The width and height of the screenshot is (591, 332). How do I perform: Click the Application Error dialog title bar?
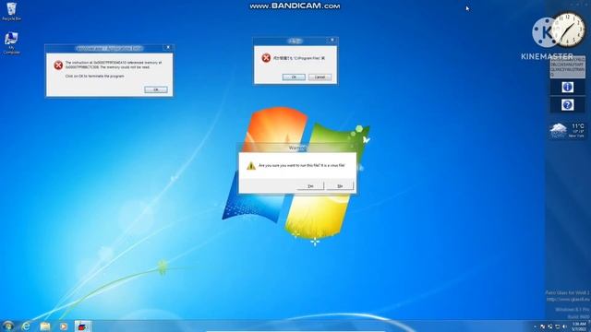(x=109, y=48)
